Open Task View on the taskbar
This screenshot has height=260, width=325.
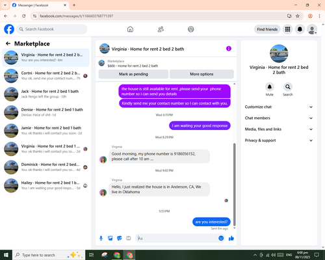[x=92, y=255]
